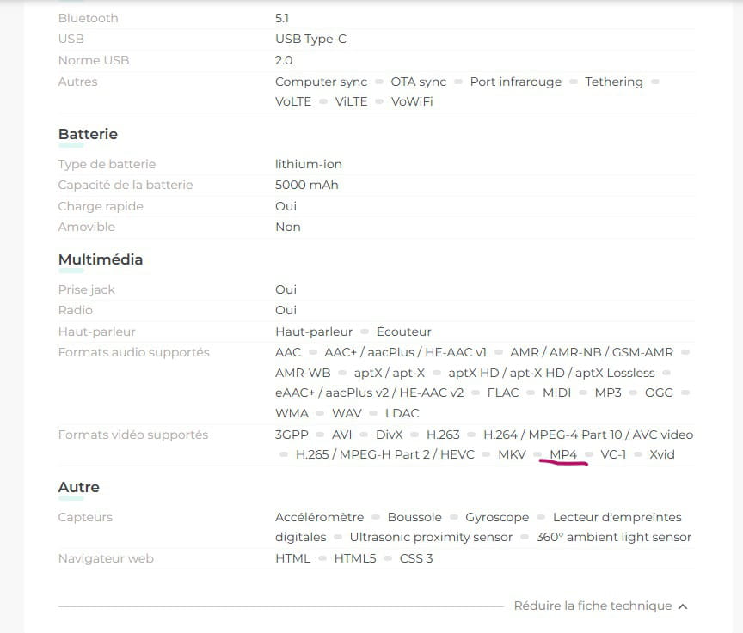The image size is (743, 633).
Task: Click 'HTML5' in Navigateur web row
Action: (x=355, y=558)
